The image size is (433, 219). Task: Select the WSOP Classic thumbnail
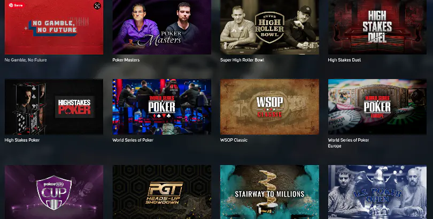(269, 107)
